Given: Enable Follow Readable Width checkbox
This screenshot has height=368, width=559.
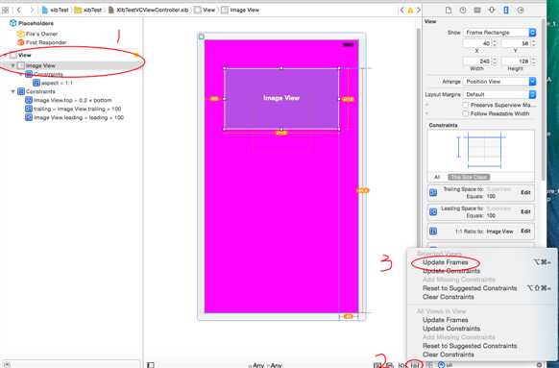Looking at the screenshot, I should click(x=465, y=113).
